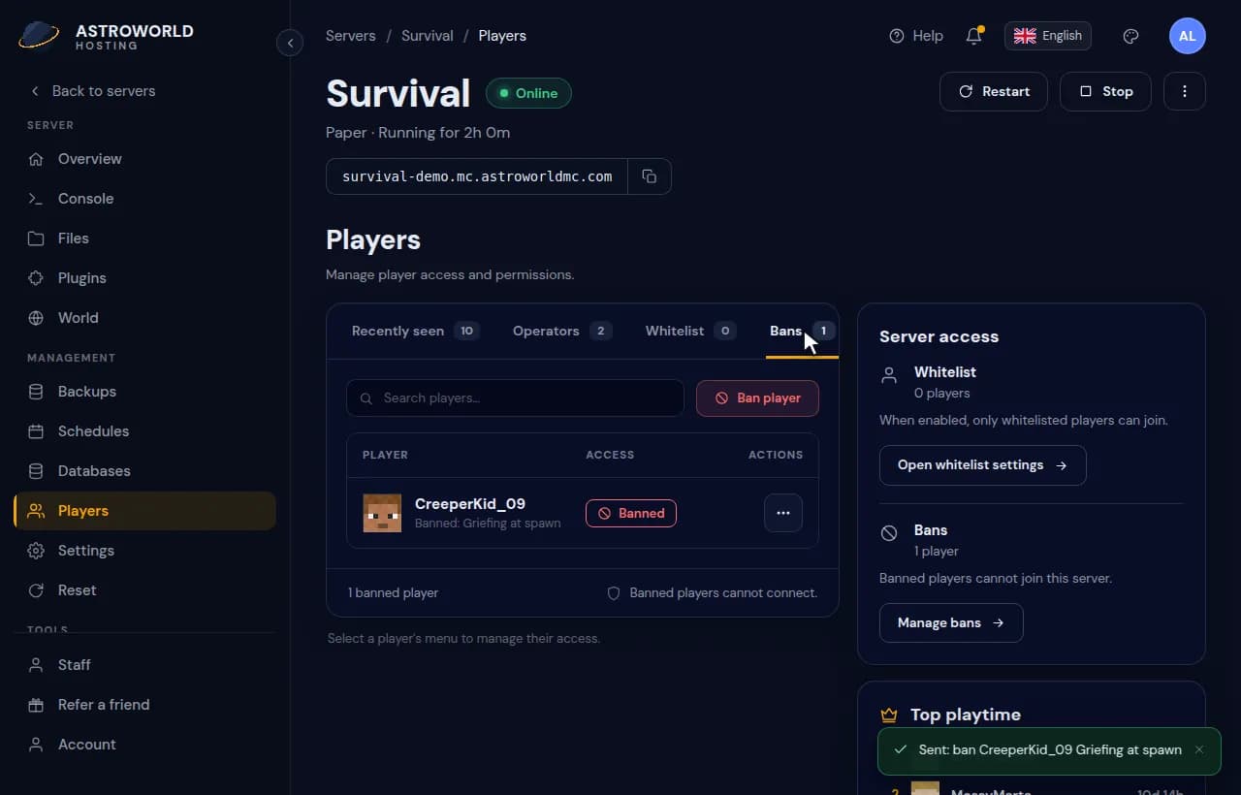Image resolution: width=1241 pixels, height=795 pixels.
Task: Open Help
Action: [x=915, y=36]
